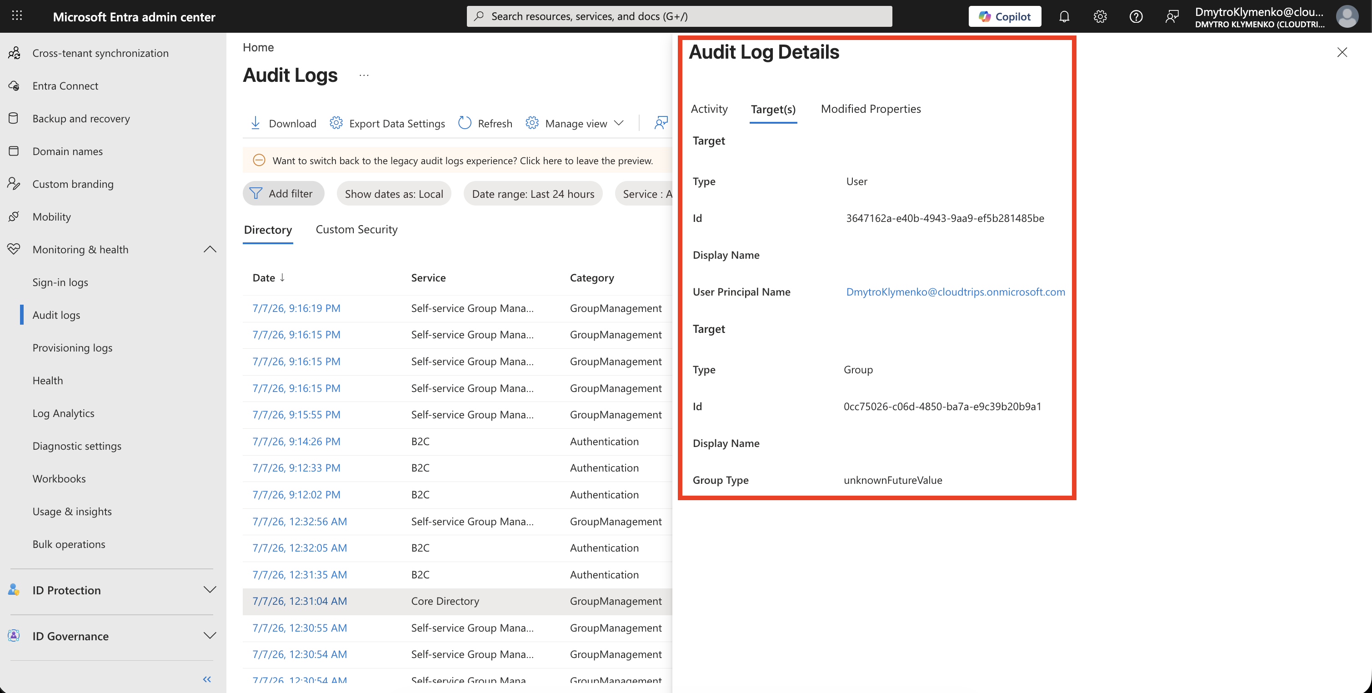Expand the ID Protection section
Image resolution: width=1372 pixels, height=693 pixels.
[210, 590]
